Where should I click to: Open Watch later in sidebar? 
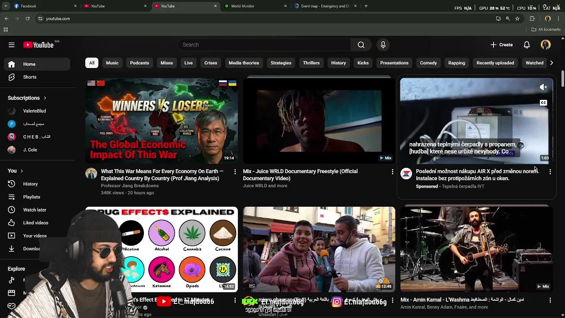37,210
